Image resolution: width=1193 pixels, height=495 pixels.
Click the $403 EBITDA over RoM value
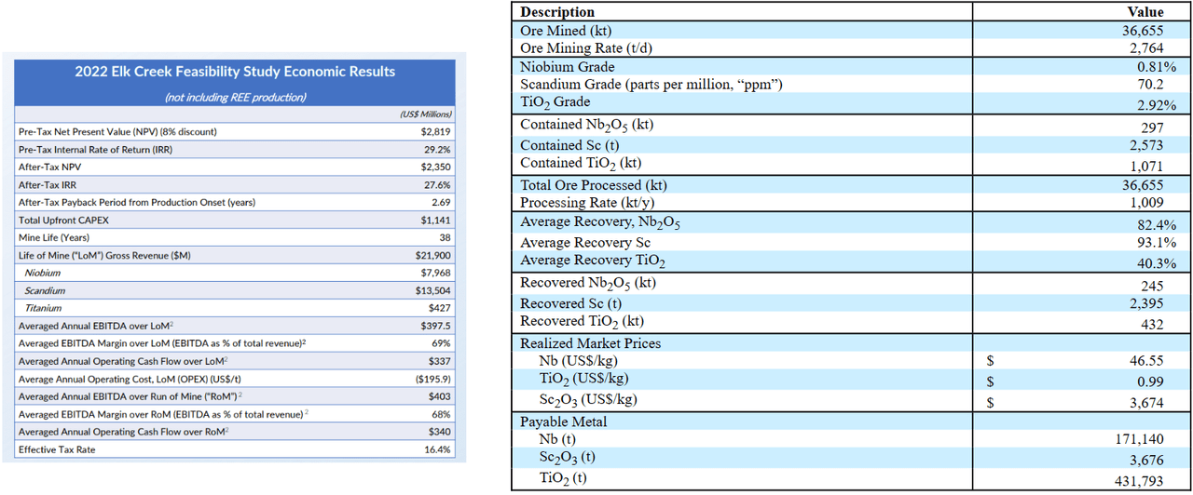pyautogui.click(x=440, y=396)
